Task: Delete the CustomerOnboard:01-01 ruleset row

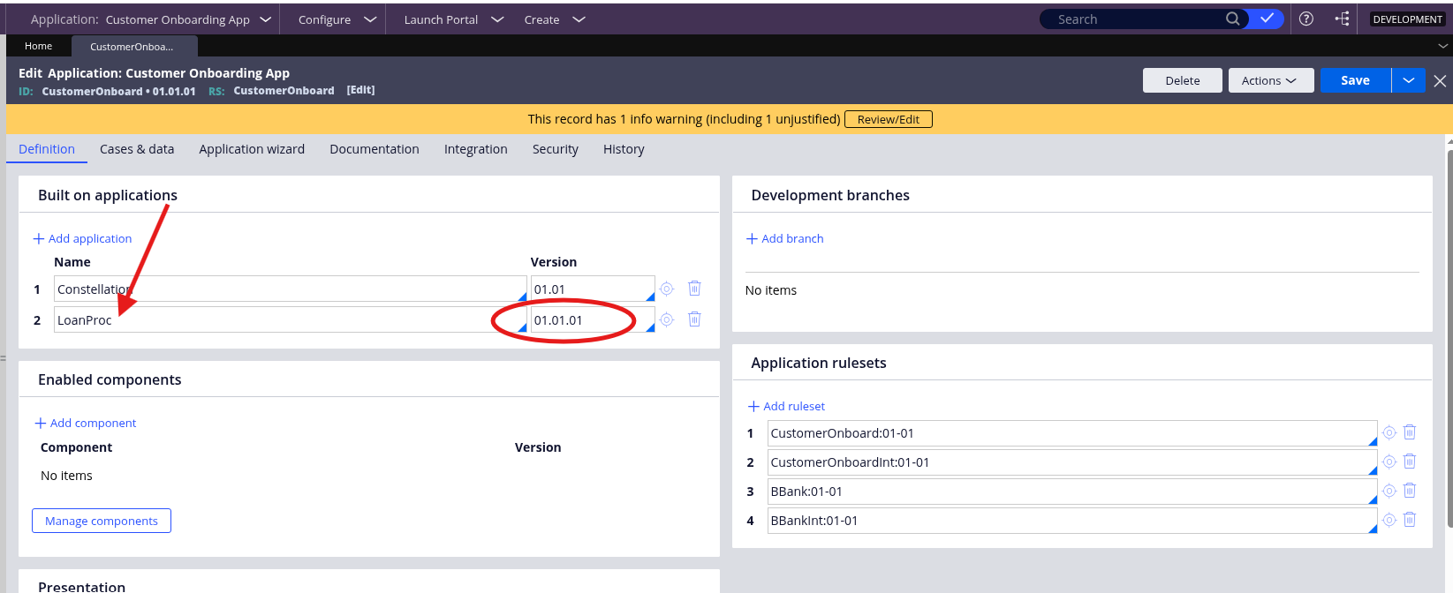Action: 1410,432
